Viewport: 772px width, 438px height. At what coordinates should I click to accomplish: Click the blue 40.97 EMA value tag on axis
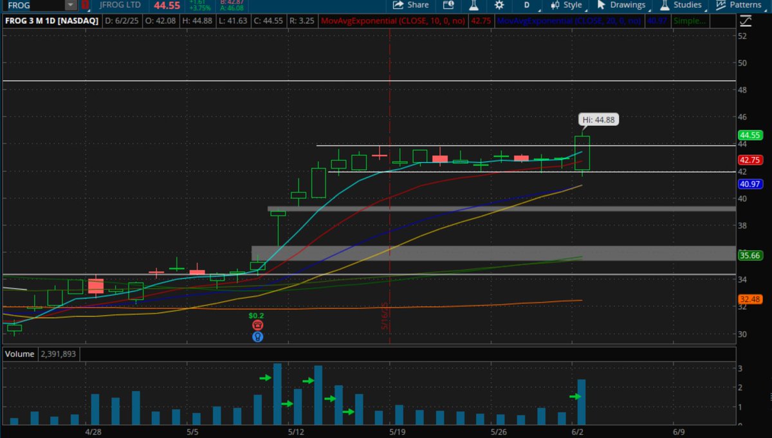[x=750, y=184]
